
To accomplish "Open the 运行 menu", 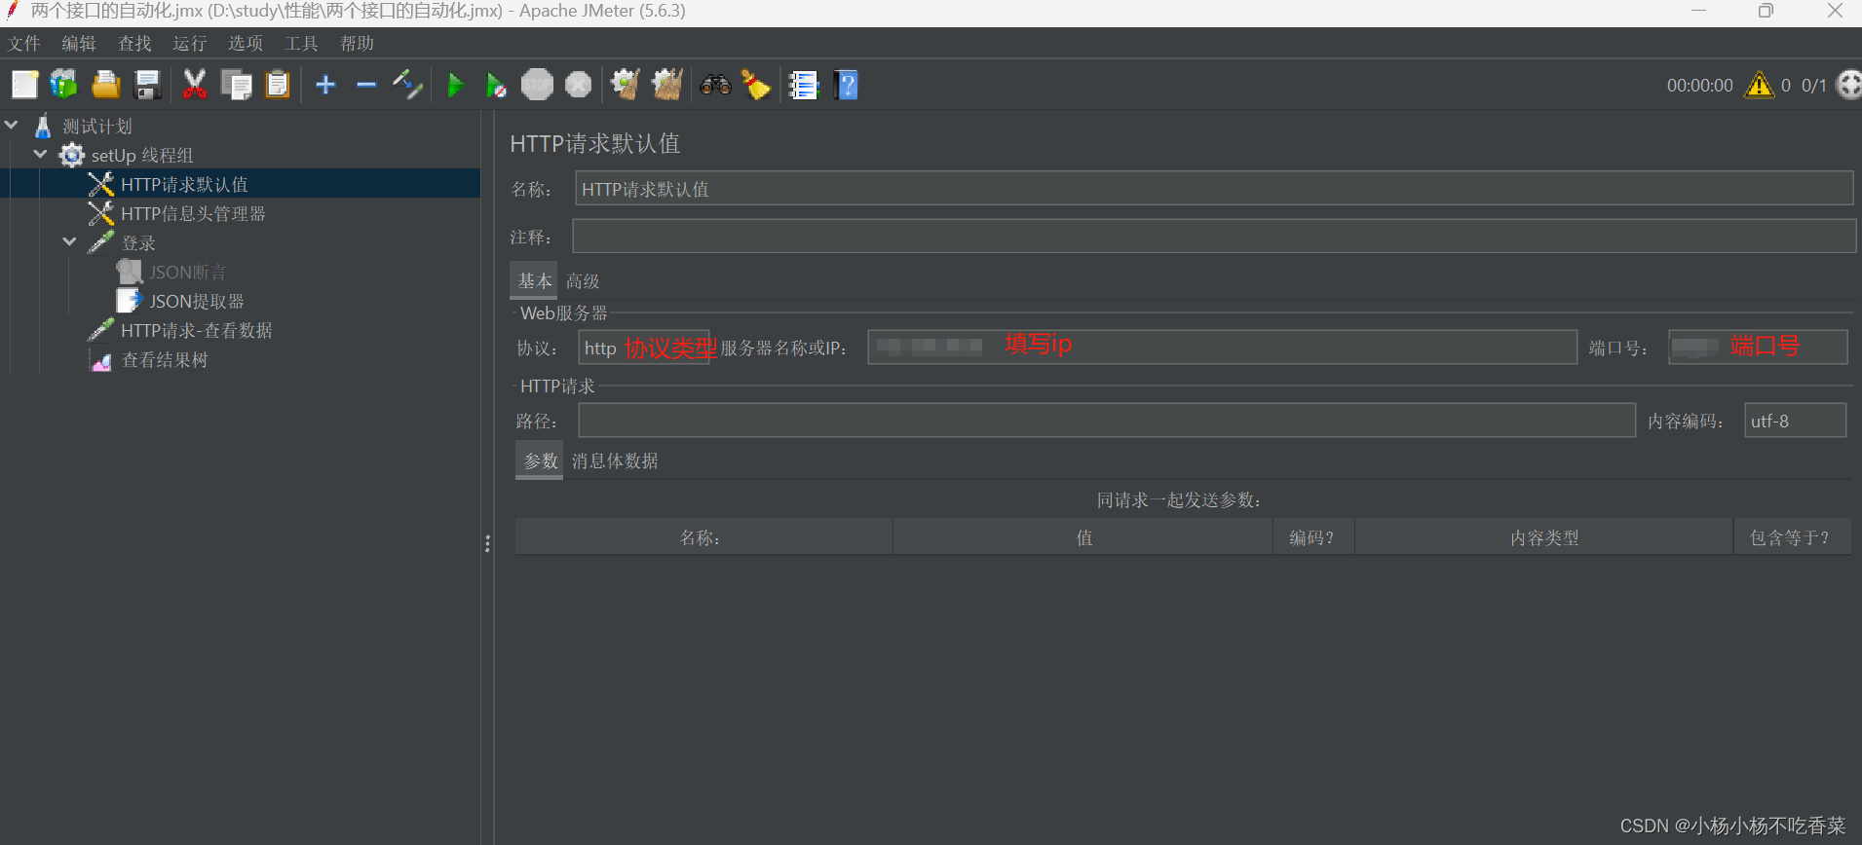I will pyautogui.click(x=190, y=43).
